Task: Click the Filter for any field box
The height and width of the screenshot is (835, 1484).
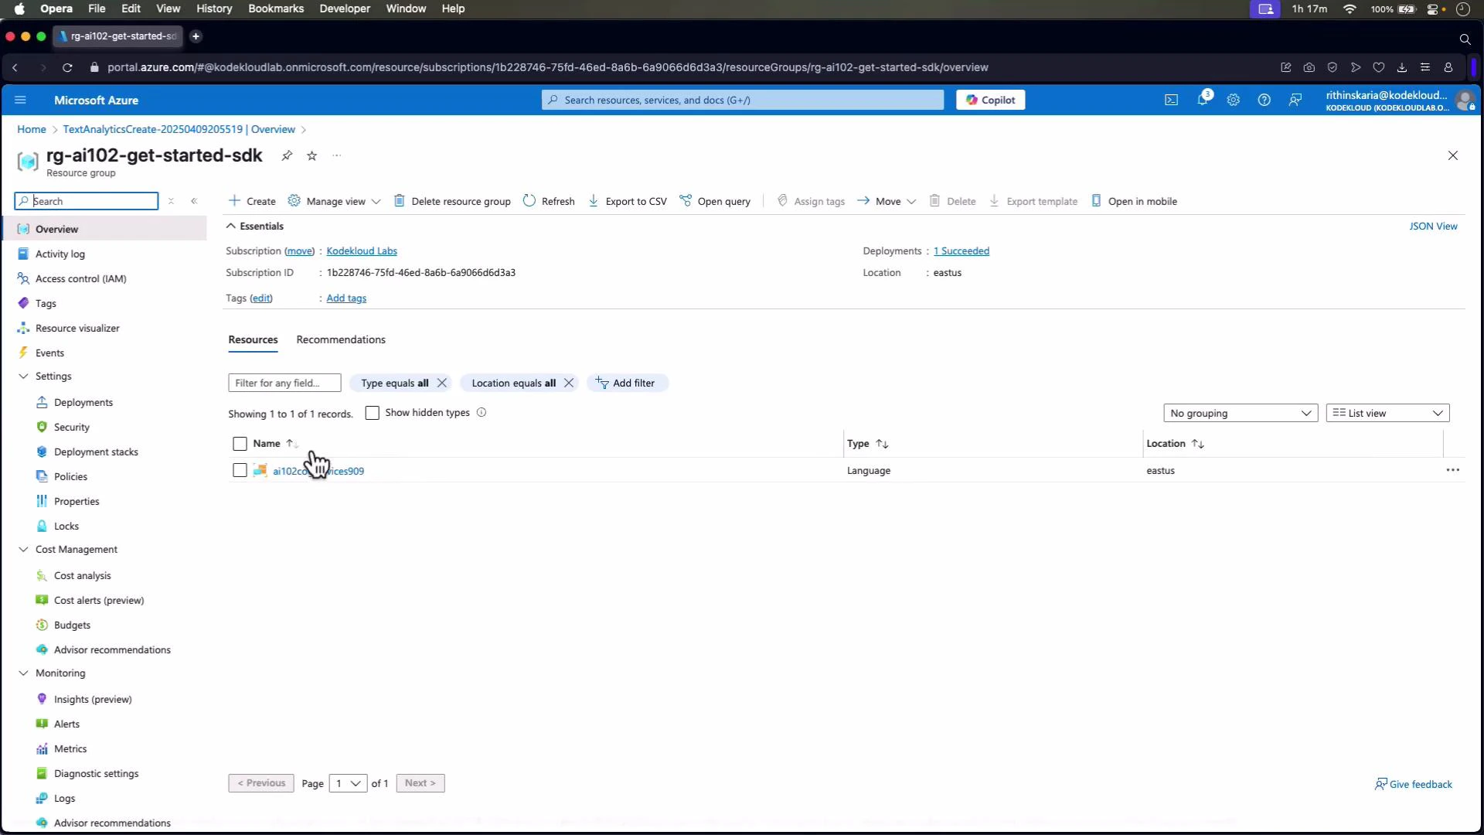Action: tap(284, 383)
